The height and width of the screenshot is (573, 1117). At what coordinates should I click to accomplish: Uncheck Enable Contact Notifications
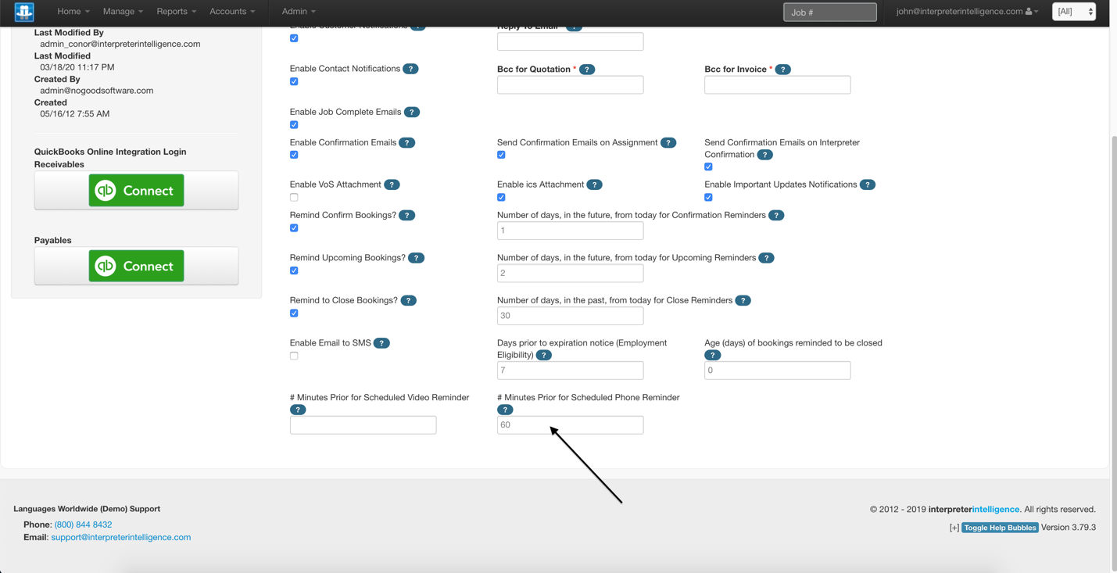(x=294, y=81)
